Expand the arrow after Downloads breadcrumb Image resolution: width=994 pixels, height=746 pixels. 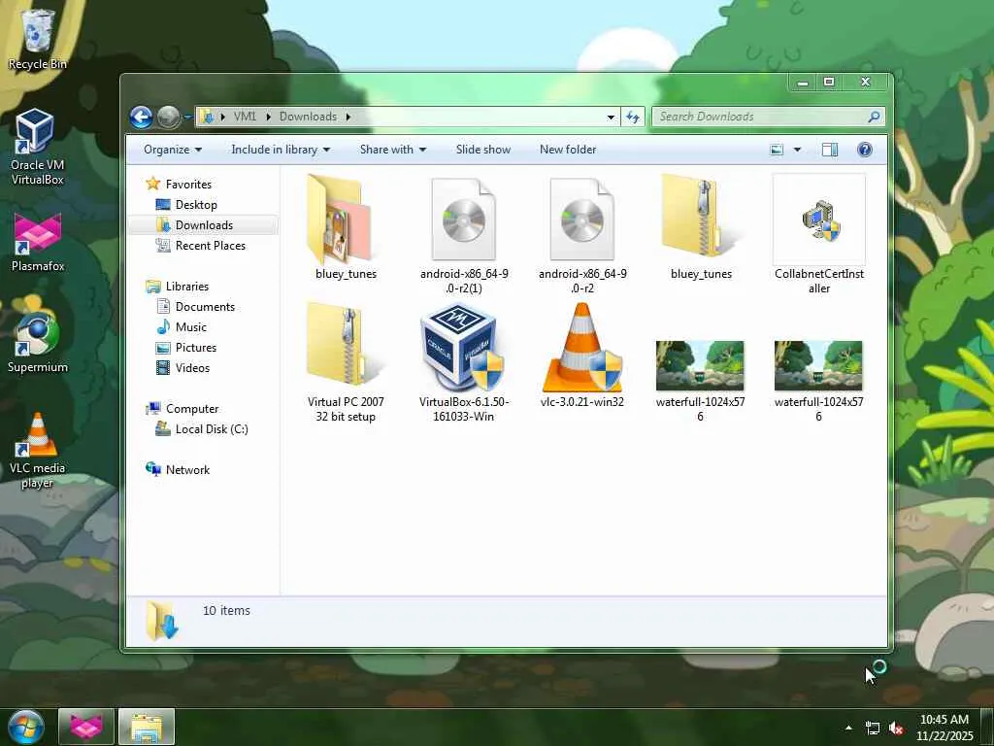[x=348, y=117]
